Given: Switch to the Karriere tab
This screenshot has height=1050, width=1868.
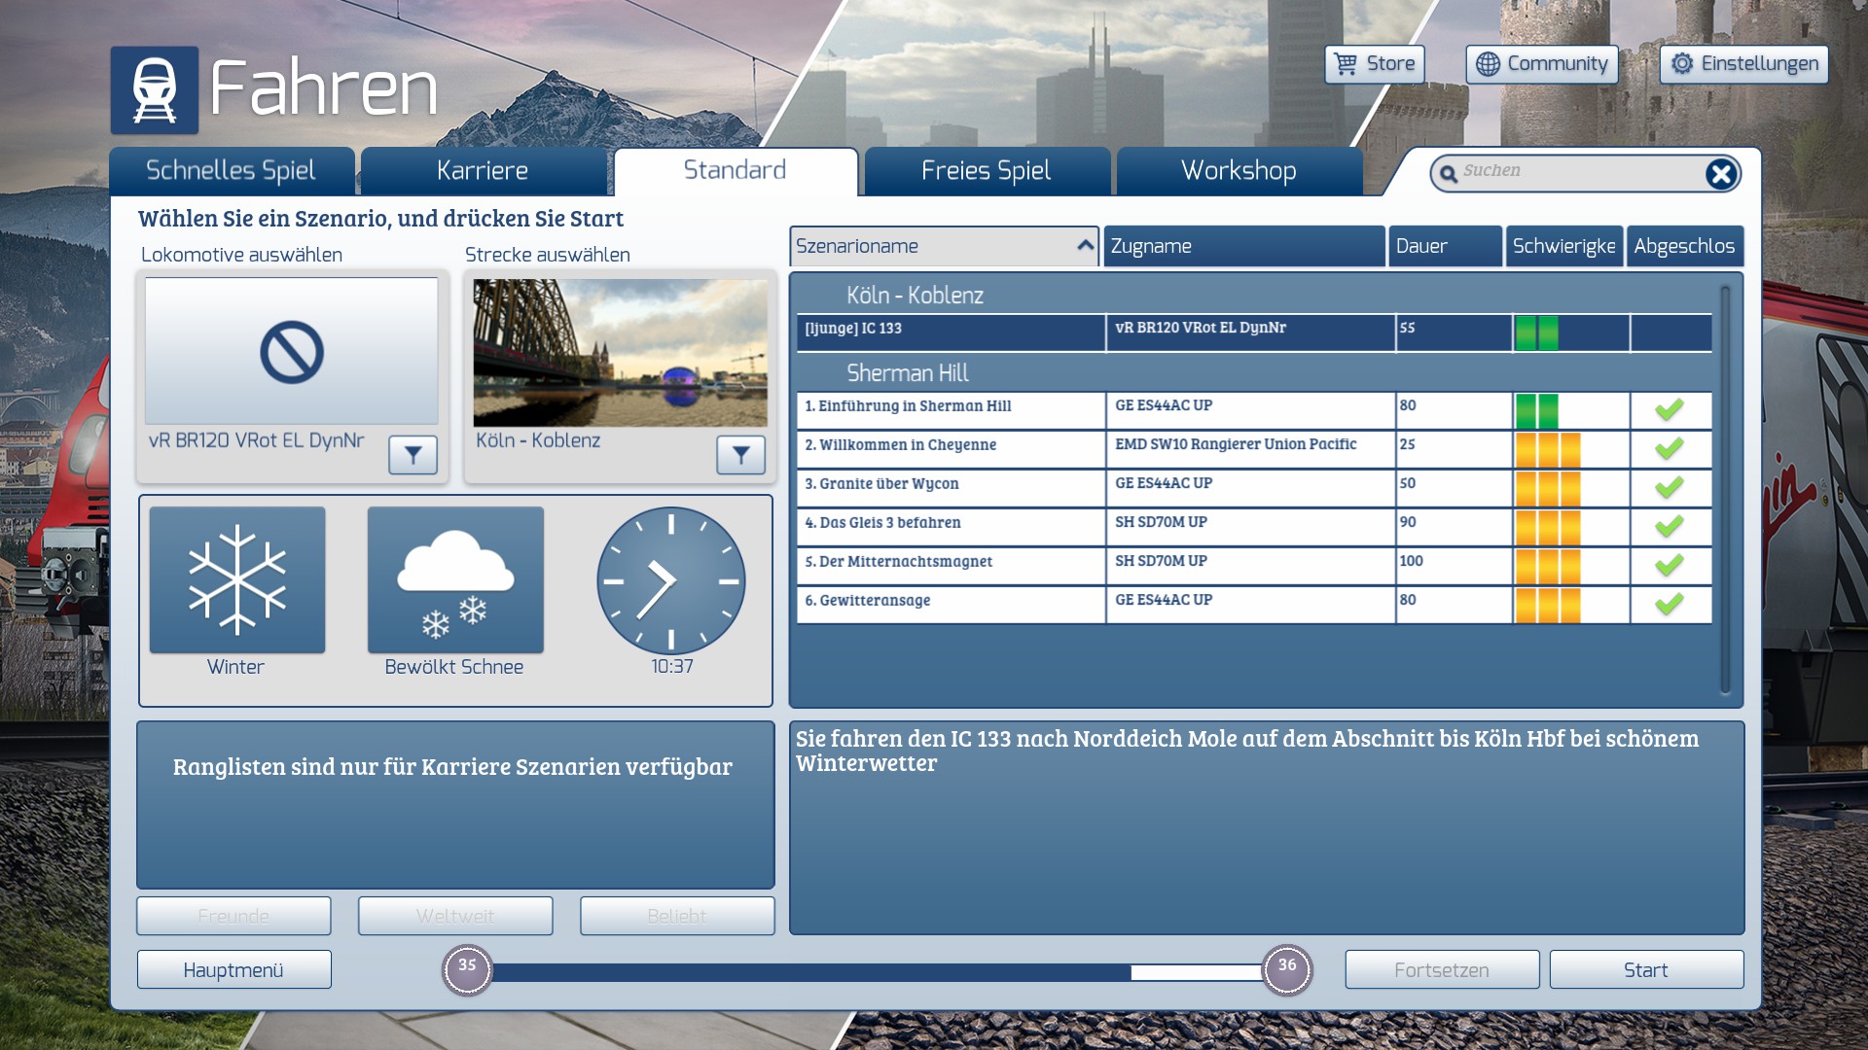Looking at the screenshot, I should [x=483, y=171].
